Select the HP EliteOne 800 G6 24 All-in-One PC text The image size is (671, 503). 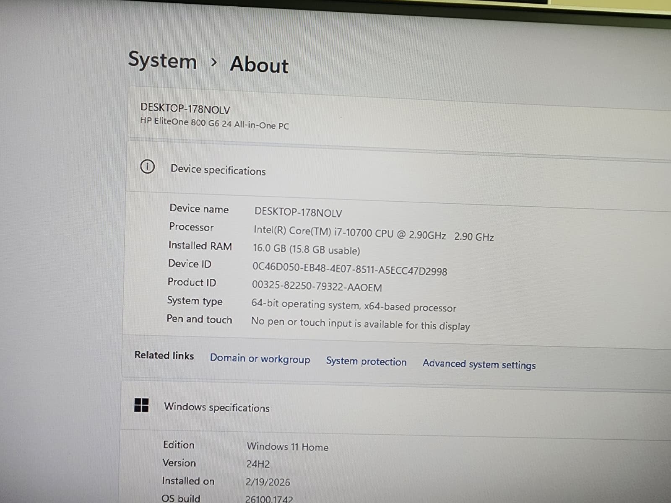(214, 123)
